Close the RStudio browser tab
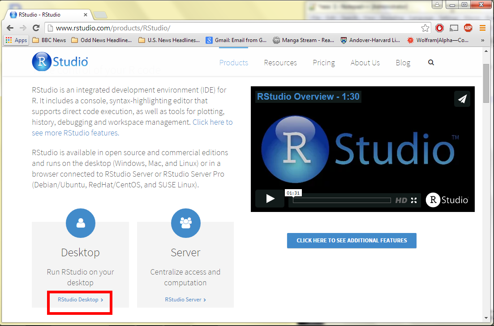This screenshot has height=326, width=494. point(86,14)
